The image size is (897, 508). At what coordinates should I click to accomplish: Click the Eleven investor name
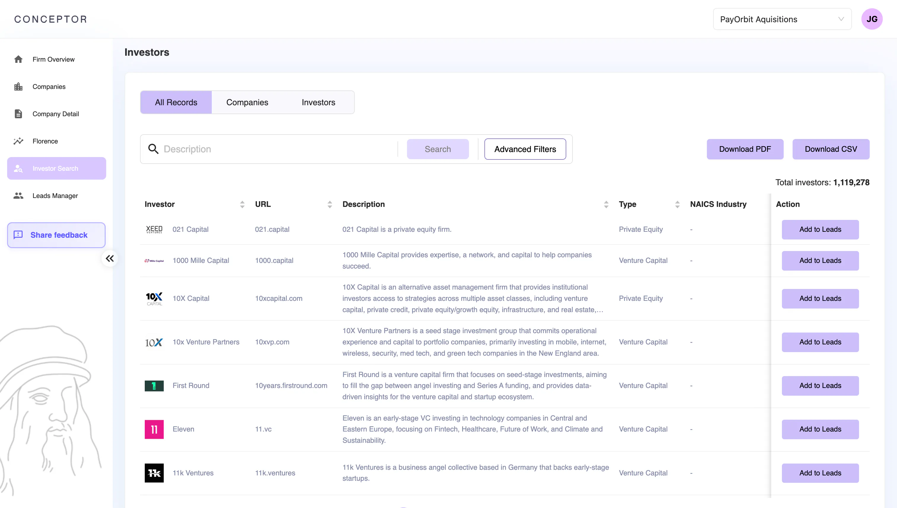click(x=183, y=429)
